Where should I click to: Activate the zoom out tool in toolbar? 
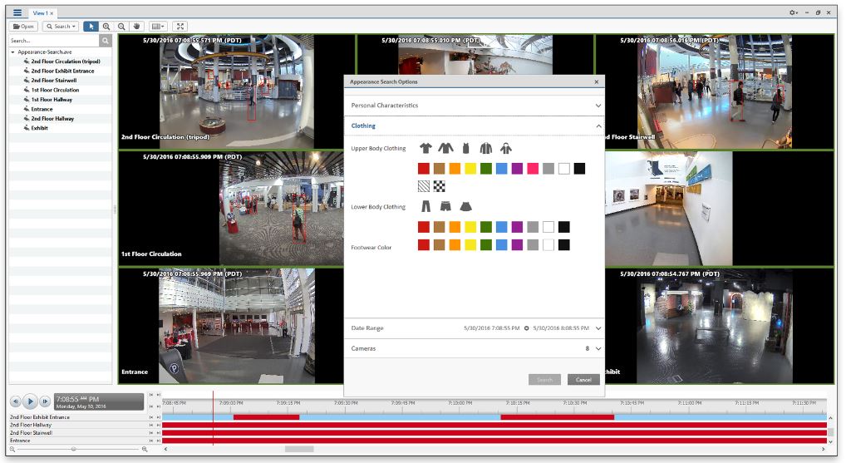121,26
